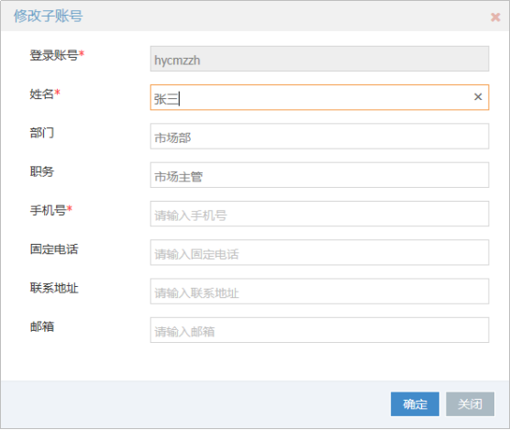510x430 pixels.
Task: Focus the 登录账号 field showing hycmzzh
Action: point(319,59)
